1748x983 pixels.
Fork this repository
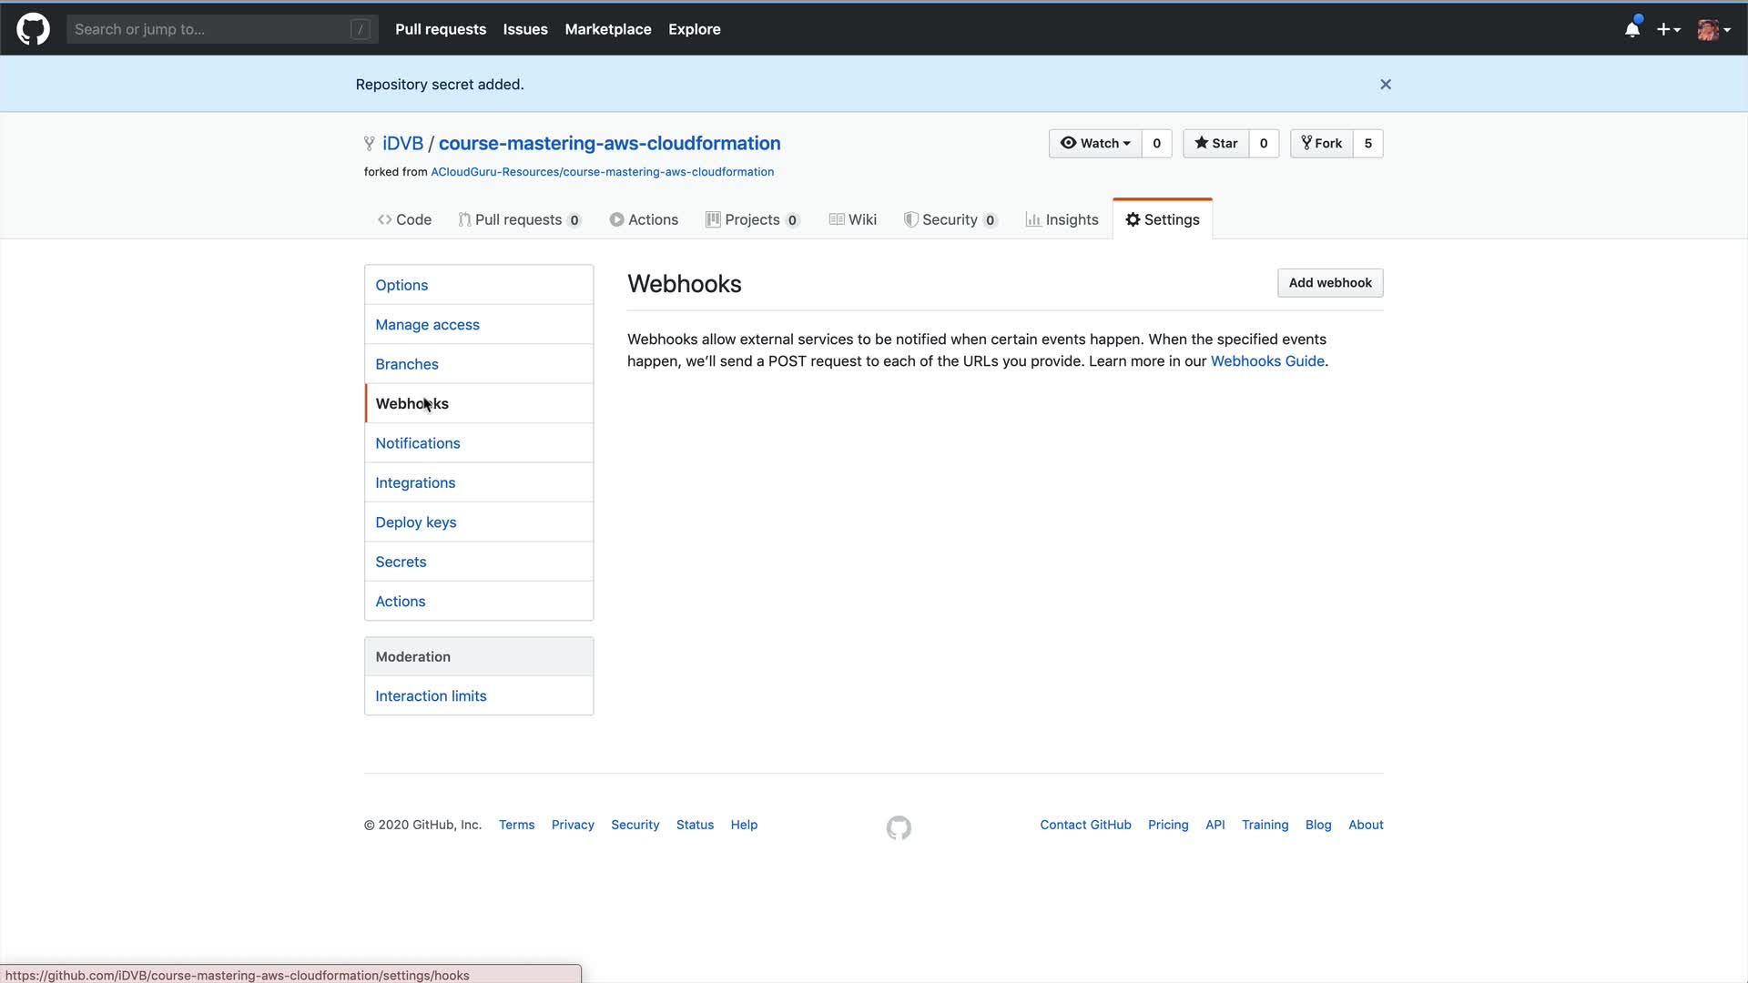1322,144
